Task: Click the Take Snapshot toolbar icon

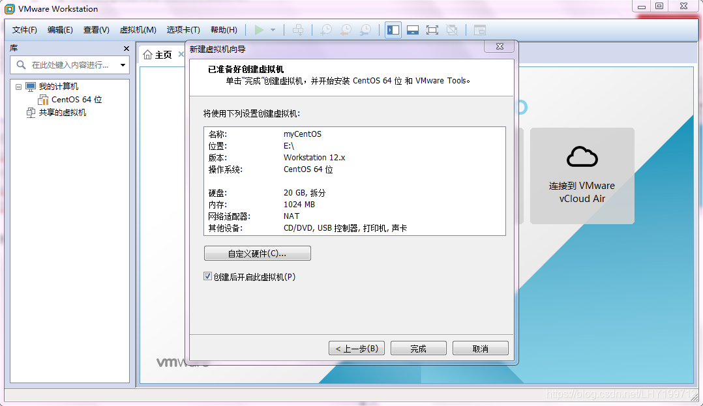Action: point(326,30)
